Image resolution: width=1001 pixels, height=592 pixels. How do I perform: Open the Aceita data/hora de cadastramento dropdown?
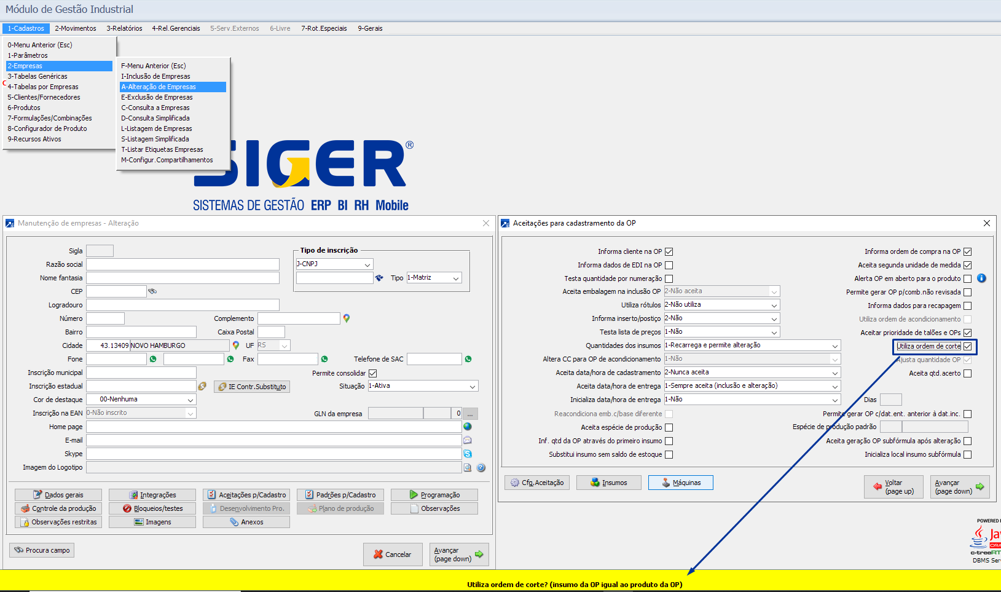click(752, 373)
